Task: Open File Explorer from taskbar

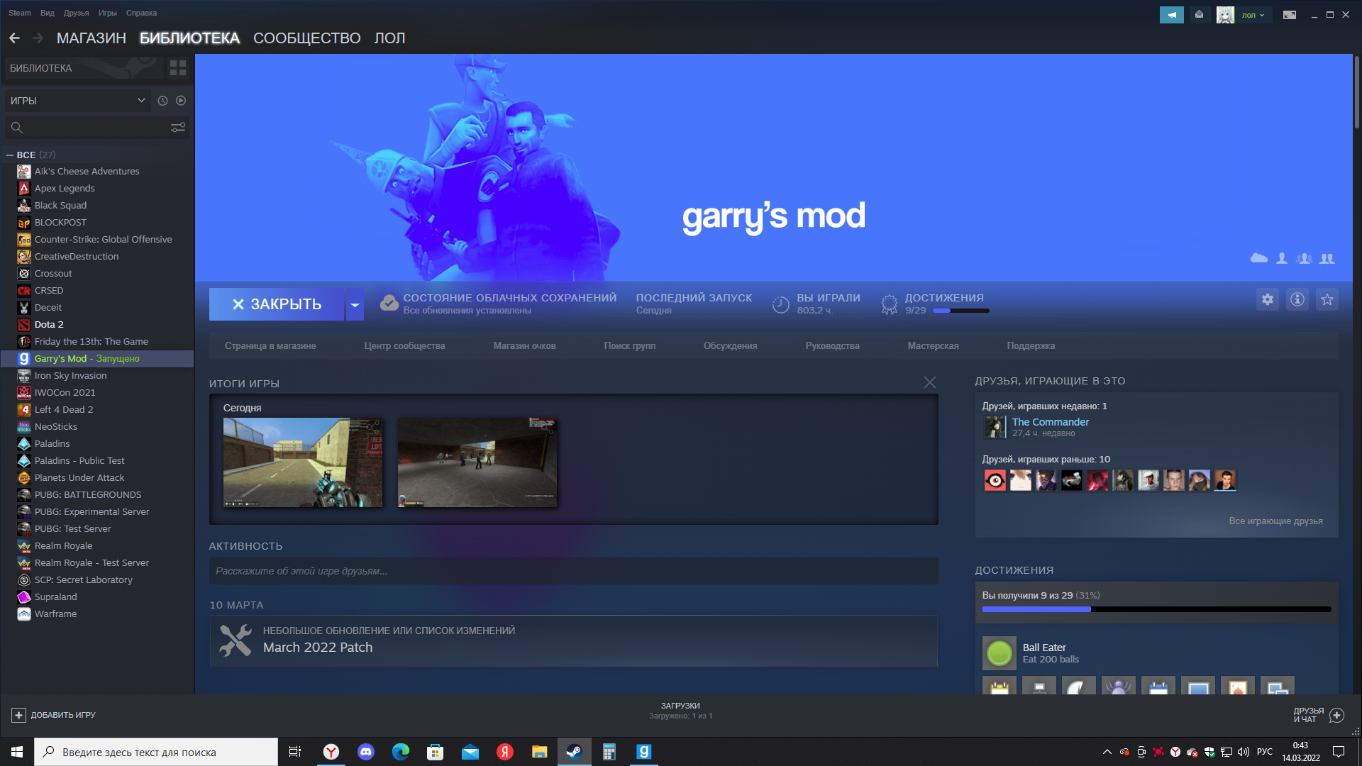Action: [540, 752]
